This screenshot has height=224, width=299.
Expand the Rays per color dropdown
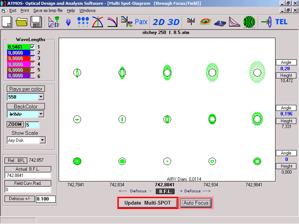[x=41, y=97]
